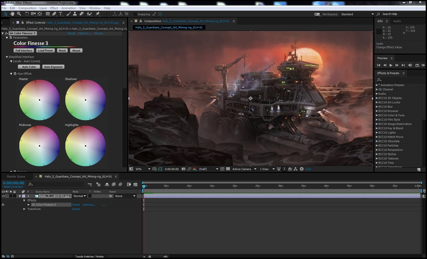Viewport: 427px width, 259px height.
Task: Open the Full Interface of Color Finesse 3
Action: tap(24, 50)
